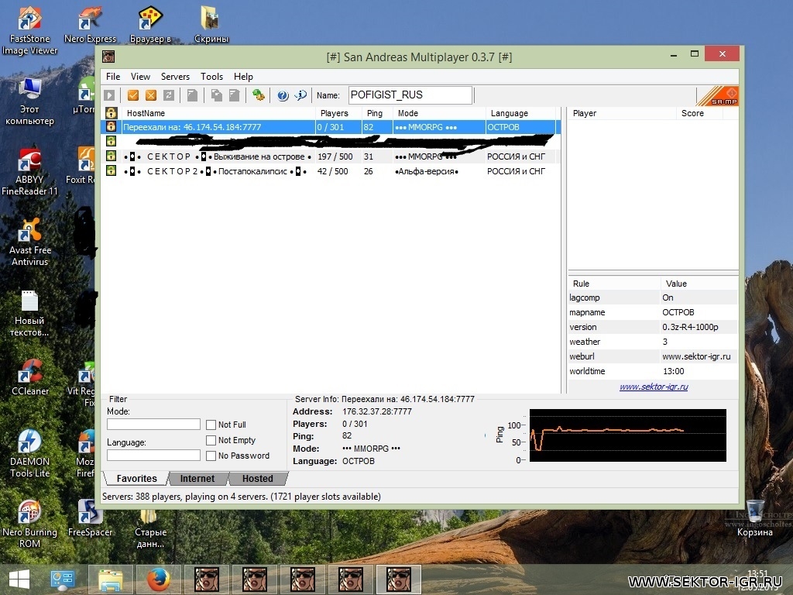Screen dimensions: 793x595
Task: Click the Score column header
Action: (699, 113)
